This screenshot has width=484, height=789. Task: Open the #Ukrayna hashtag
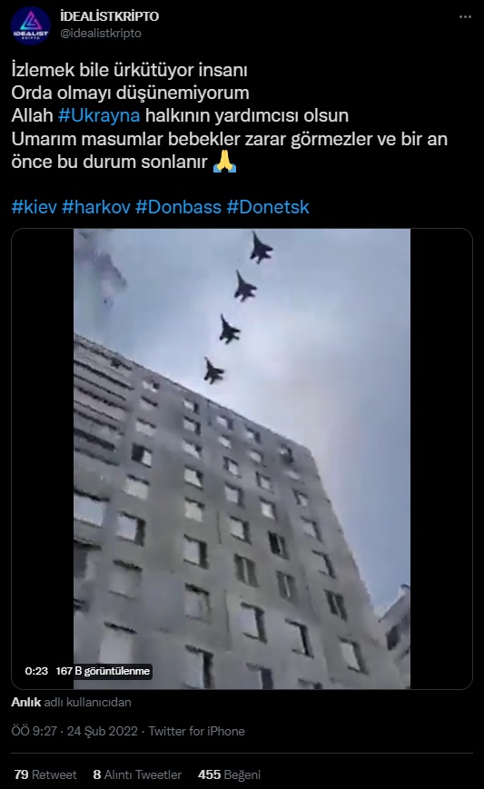[99, 115]
